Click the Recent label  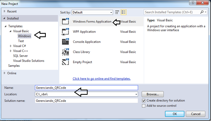click(12, 11)
